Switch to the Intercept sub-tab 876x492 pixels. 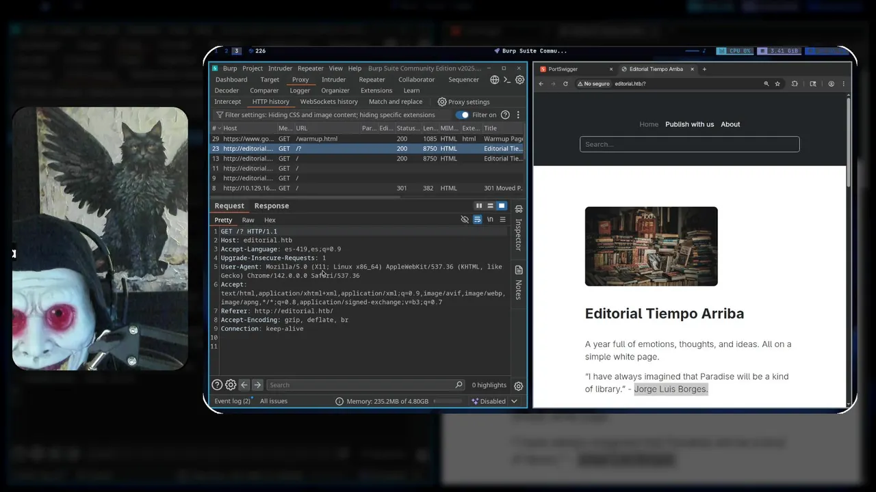[228, 102]
